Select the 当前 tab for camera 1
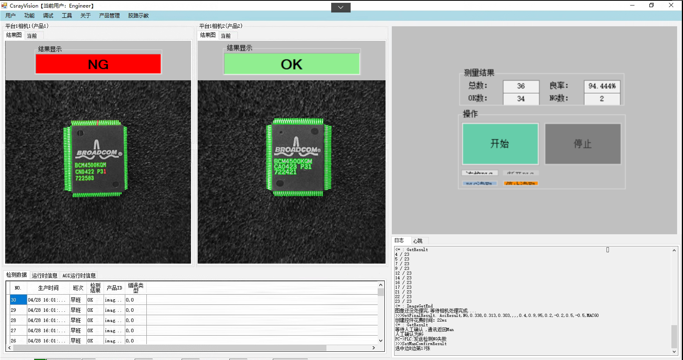The height and width of the screenshot is (360, 683). 32,36
